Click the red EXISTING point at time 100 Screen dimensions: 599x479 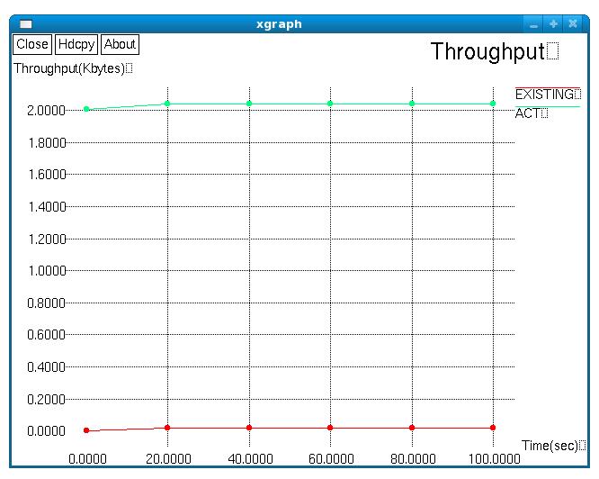(x=493, y=428)
